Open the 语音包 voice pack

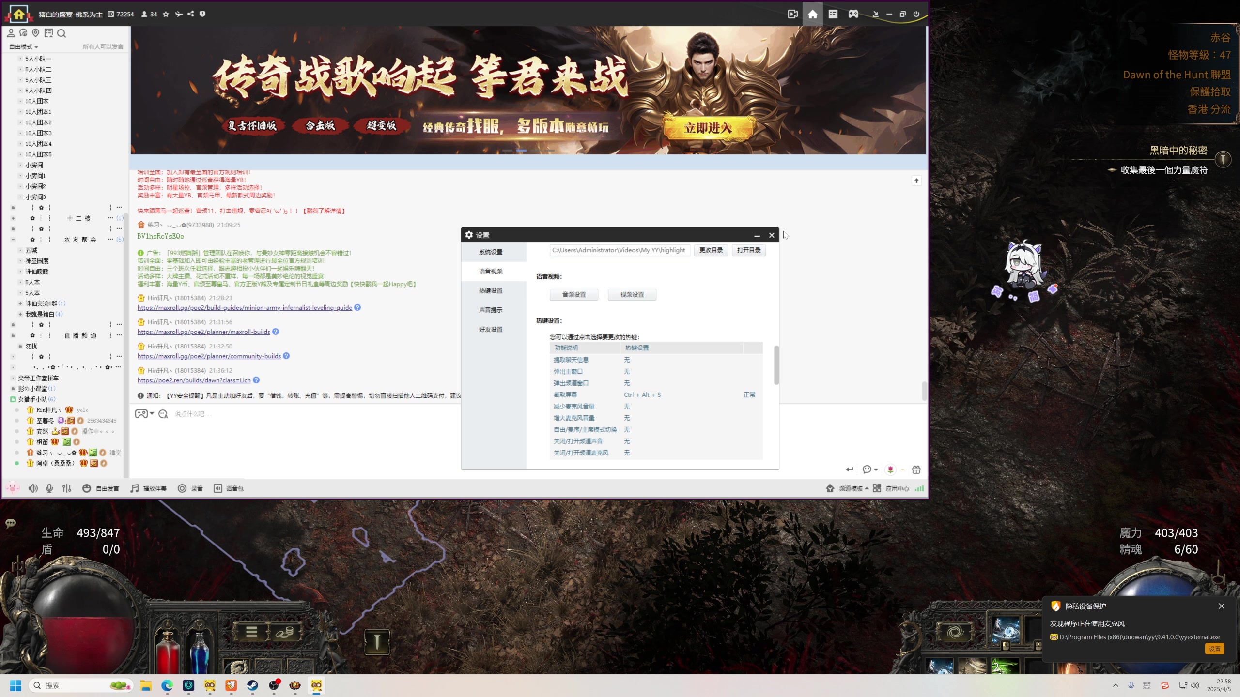click(229, 488)
